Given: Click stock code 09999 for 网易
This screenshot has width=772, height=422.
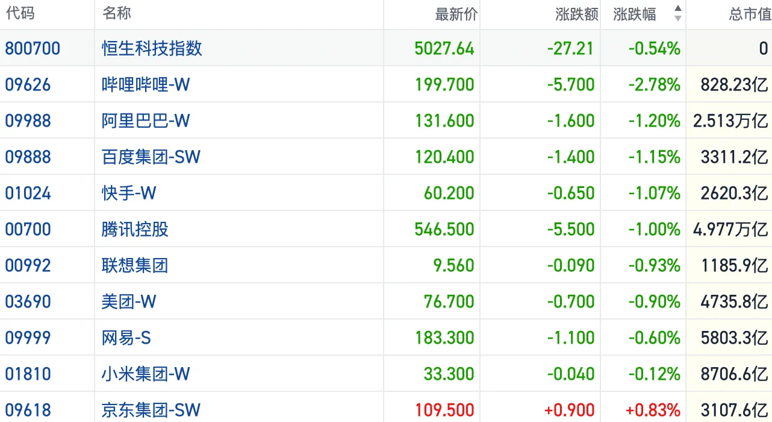Looking at the screenshot, I should click(x=28, y=338).
